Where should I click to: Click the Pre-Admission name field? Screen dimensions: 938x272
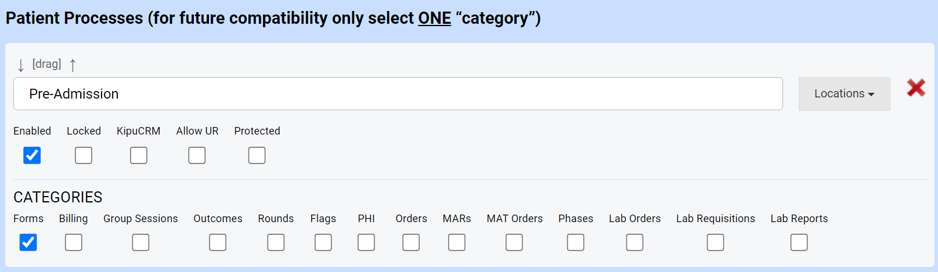[x=398, y=94]
